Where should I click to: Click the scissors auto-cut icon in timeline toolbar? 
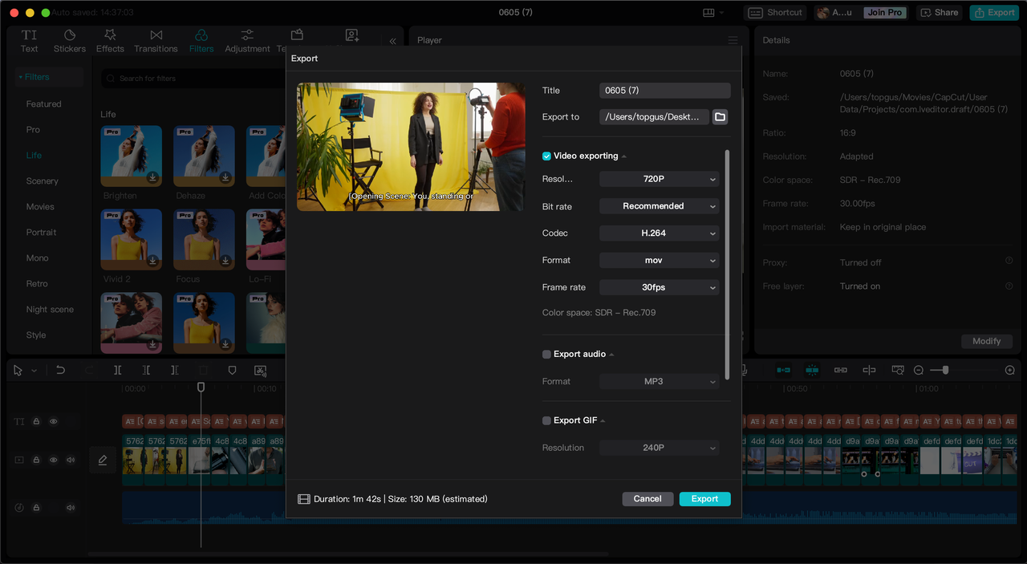(x=261, y=370)
